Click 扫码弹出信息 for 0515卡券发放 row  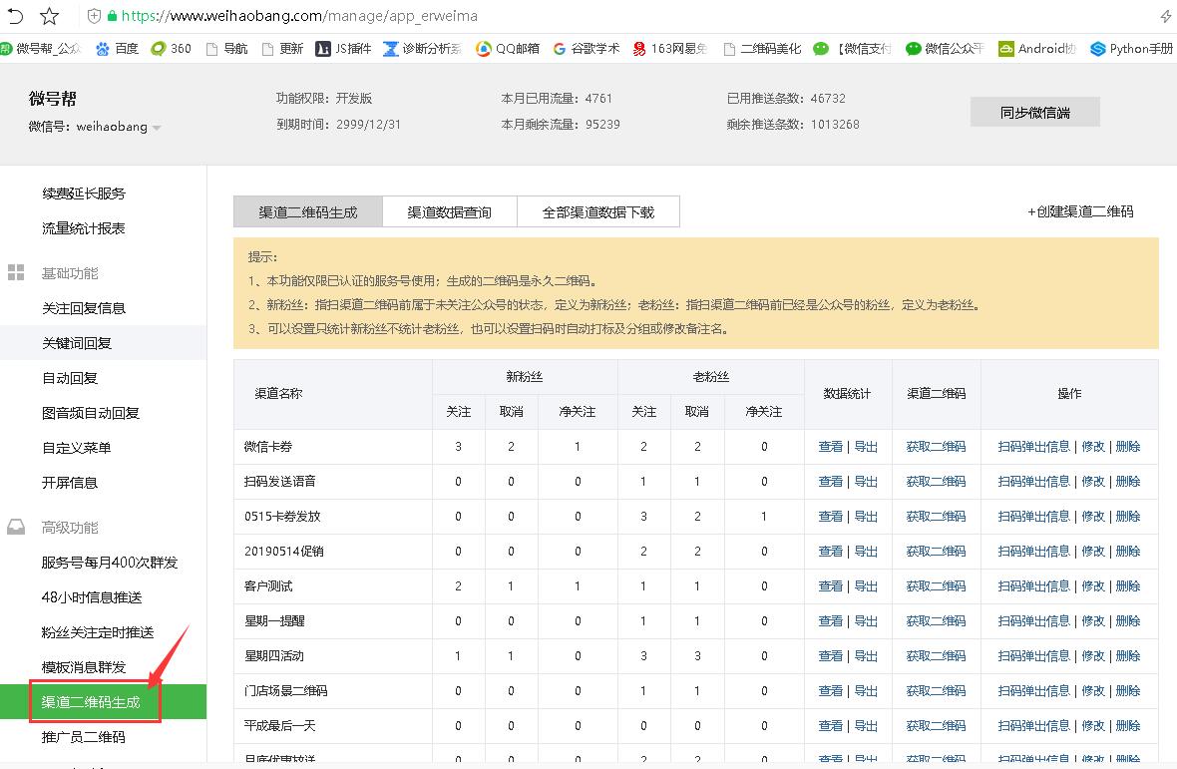(x=1033, y=517)
